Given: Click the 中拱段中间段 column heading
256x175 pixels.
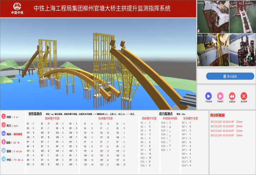Looking at the screenshot, I should point(170,118).
